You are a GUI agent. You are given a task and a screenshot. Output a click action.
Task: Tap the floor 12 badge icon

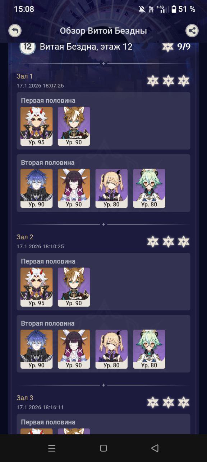27,47
